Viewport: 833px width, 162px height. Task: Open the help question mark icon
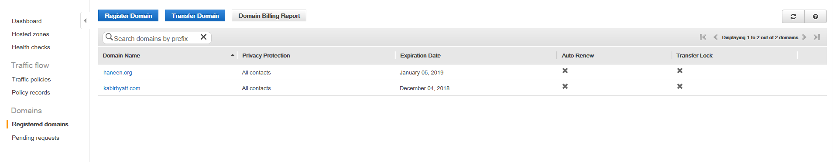tap(816, 17)
